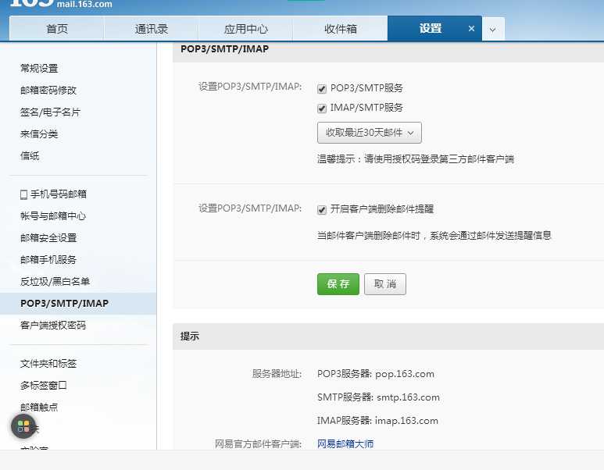Click the 服务器地址 label
This screenshot has height=470, width=604.
pos(277,374)
